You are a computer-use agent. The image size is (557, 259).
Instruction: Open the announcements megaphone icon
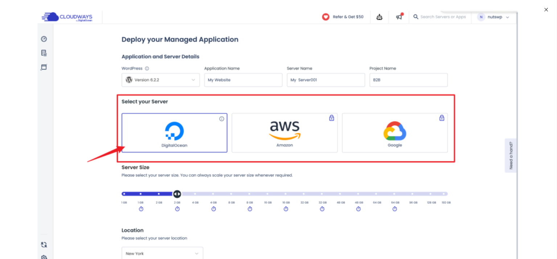[399, 17]
